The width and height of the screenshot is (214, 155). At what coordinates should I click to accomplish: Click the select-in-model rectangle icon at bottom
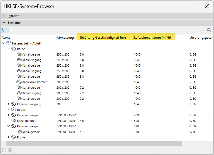click(4, 150)
